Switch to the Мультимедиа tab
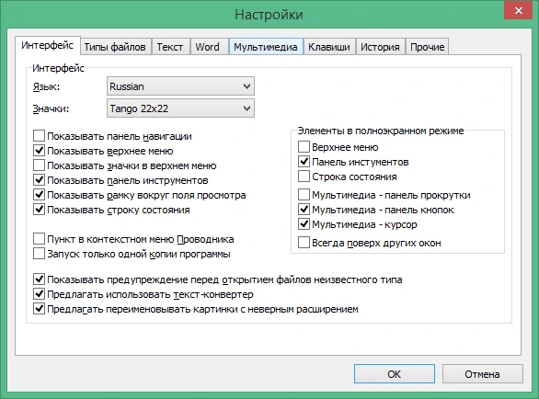The width and height of the screenshot is (539, 399). click(266, 47)
